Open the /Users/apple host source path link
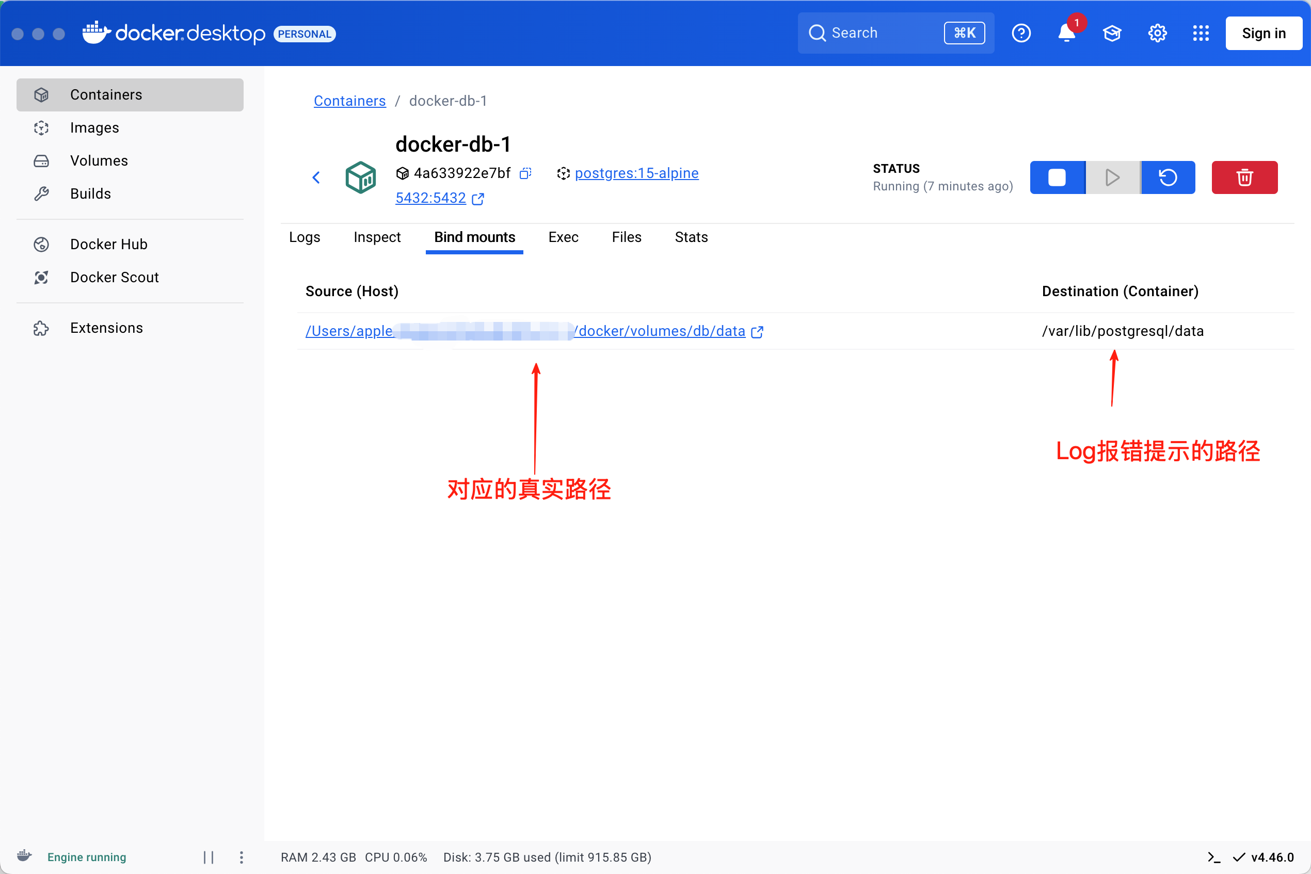Viewport: 1311px width, 874px height. tap(525, 331)
